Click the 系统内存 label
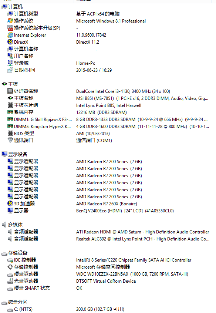 24,112
